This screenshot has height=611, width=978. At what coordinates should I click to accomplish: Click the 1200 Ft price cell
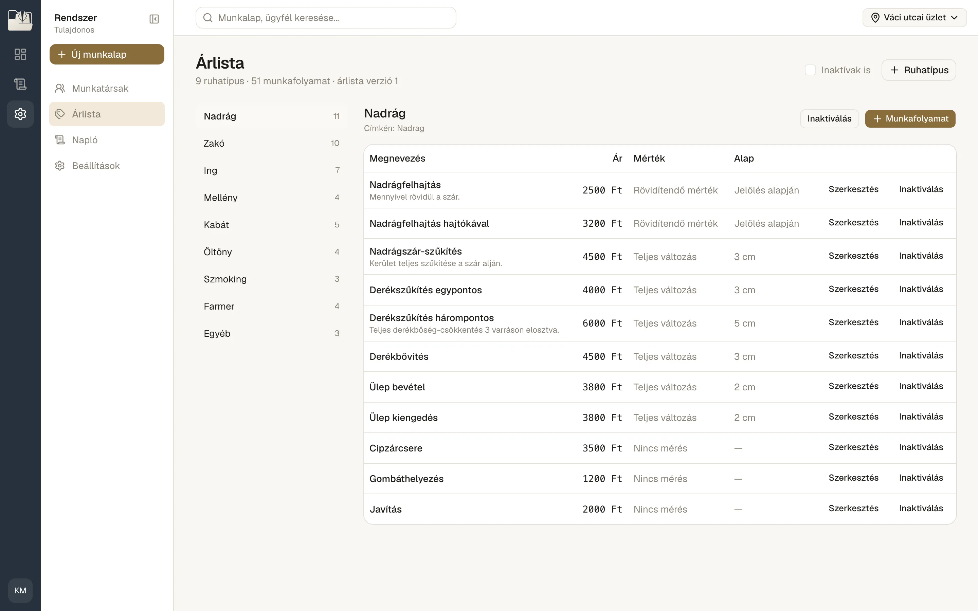[x=602, y=479]
